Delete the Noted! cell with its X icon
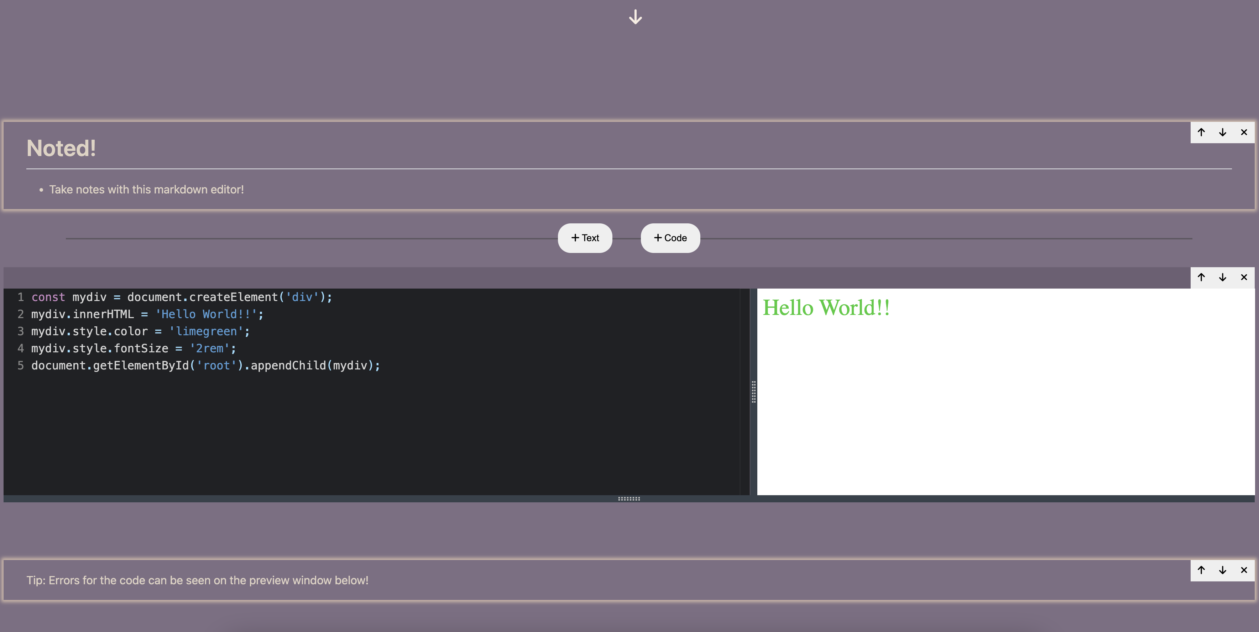The image size is (1259, 632). pos(1244,132)
